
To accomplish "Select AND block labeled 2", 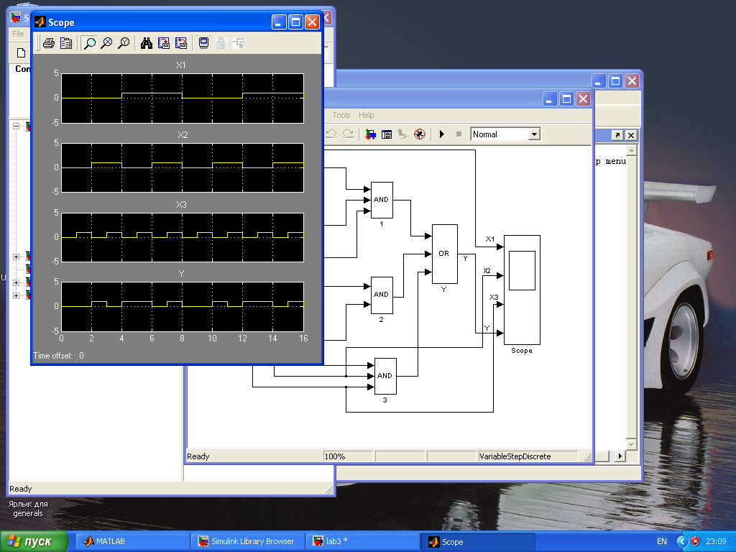I will [x=382, y=295].
